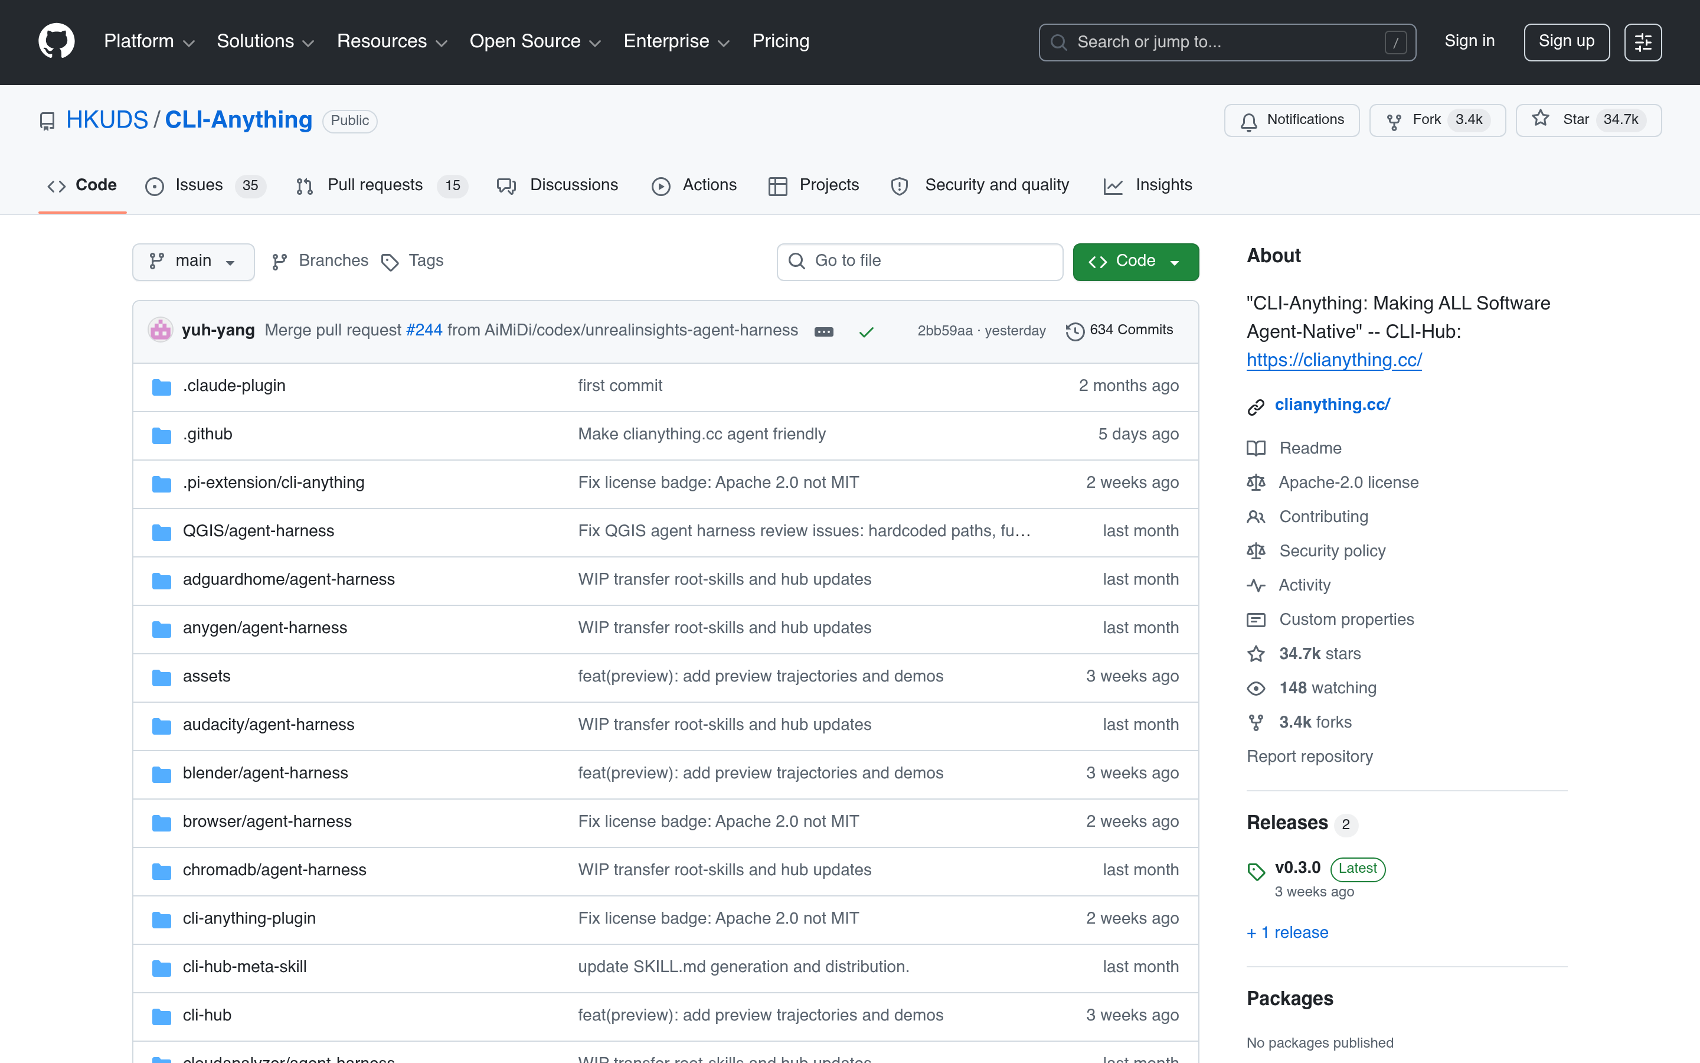Click the eye icon beside 148 watching
This screenshot has width=1700, height=1063.
pos(1256,687)
